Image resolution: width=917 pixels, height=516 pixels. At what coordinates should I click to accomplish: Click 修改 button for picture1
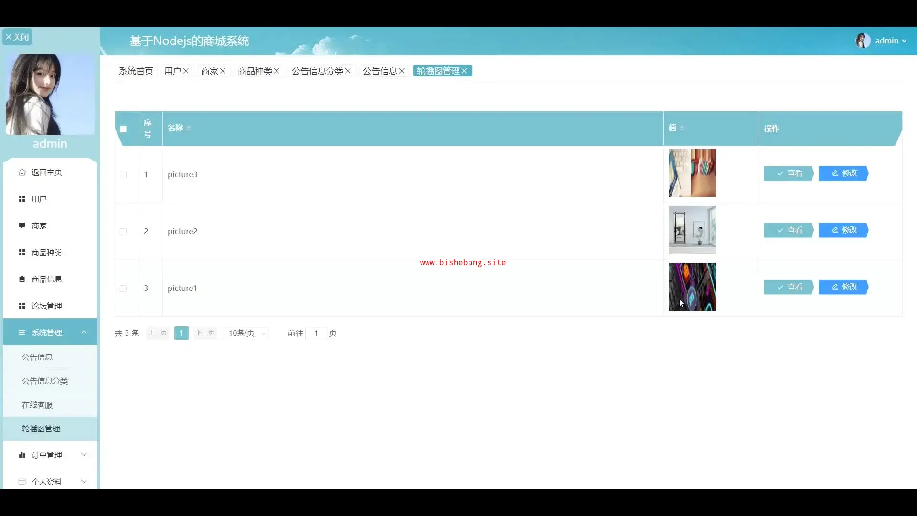coord(843,287)
